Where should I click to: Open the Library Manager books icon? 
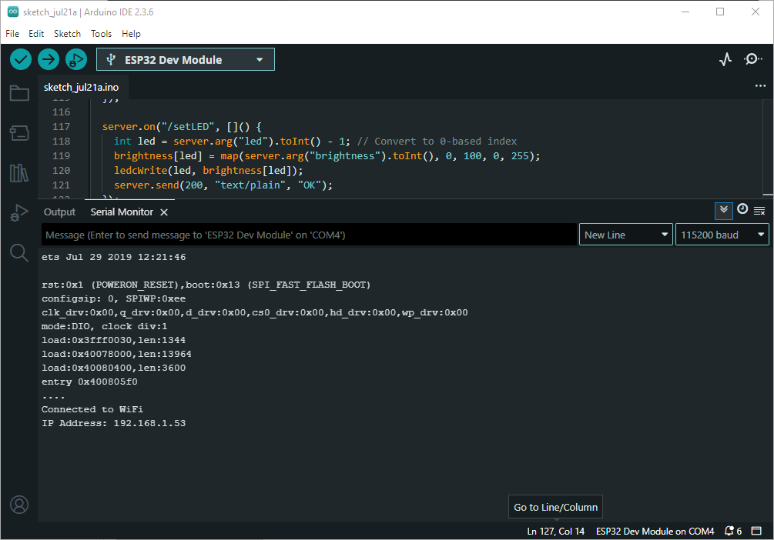pos(19,172)
